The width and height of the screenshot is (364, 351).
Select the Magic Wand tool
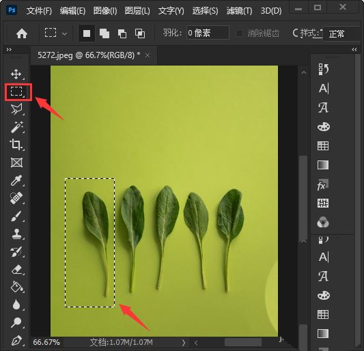pos(16,127)
